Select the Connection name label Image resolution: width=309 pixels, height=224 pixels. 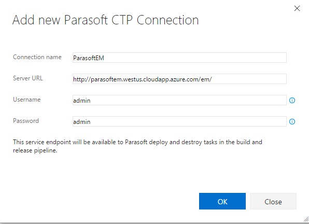tap(37, 57)
